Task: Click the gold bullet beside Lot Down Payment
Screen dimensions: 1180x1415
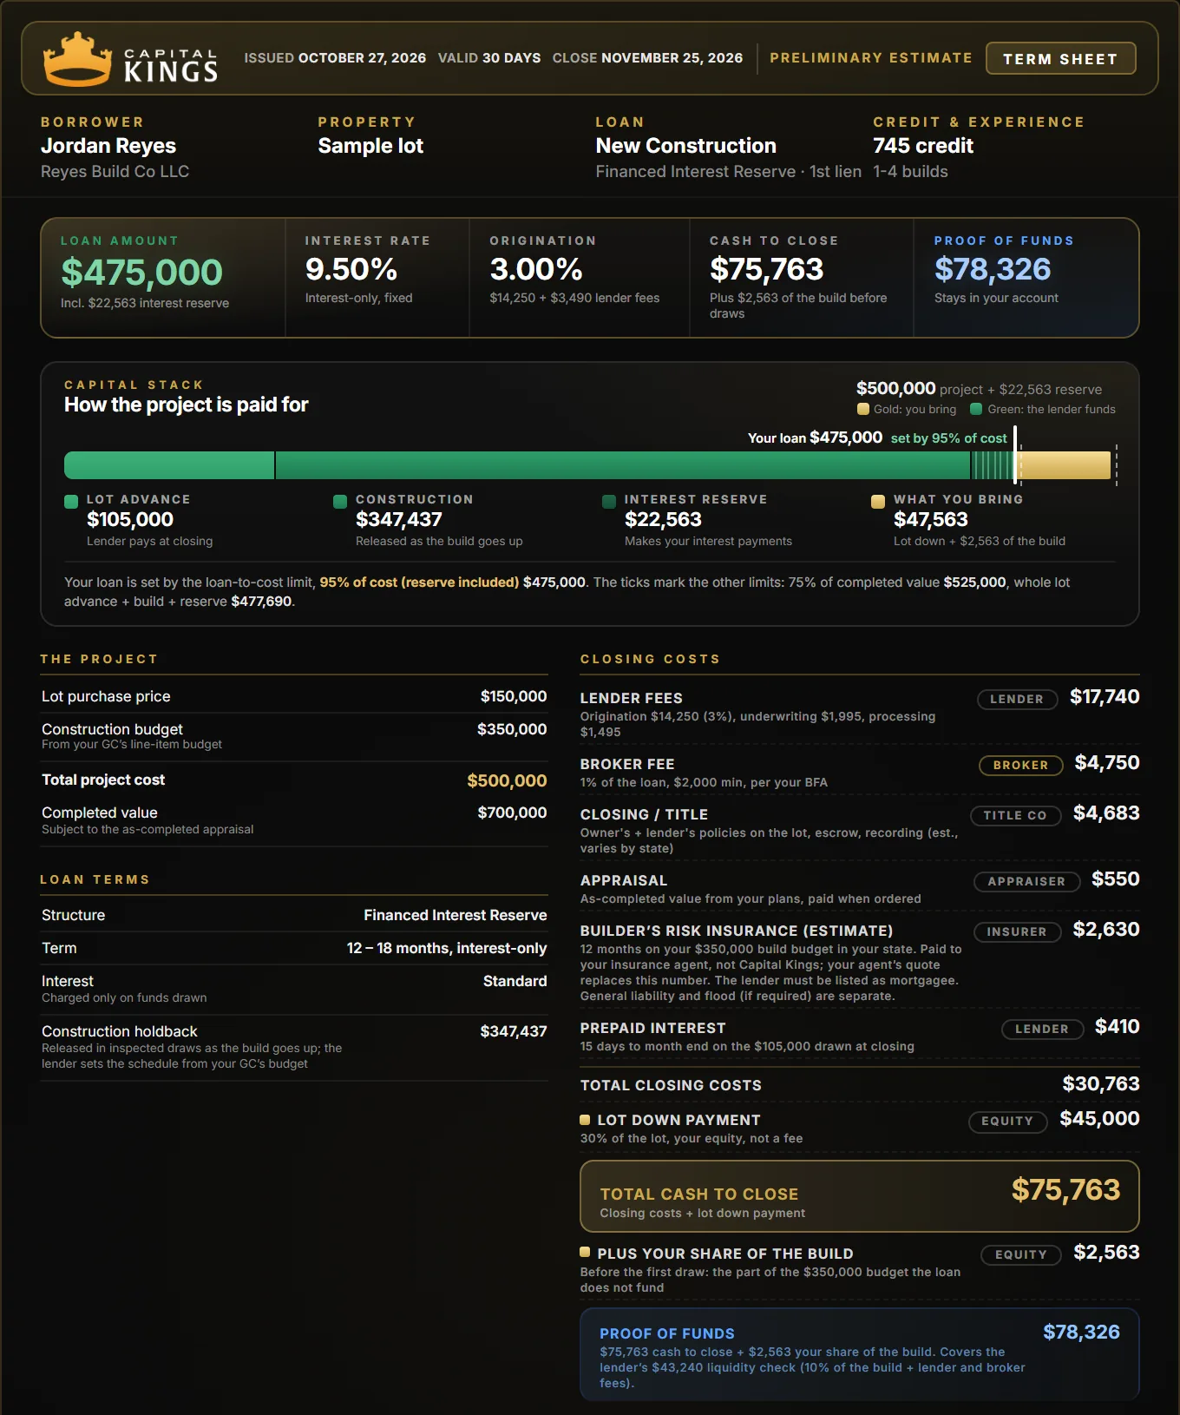Action: click(x=585, y=1120)
